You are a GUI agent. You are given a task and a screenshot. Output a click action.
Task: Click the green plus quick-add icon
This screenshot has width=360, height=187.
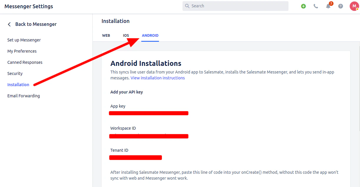click(303, 6)
